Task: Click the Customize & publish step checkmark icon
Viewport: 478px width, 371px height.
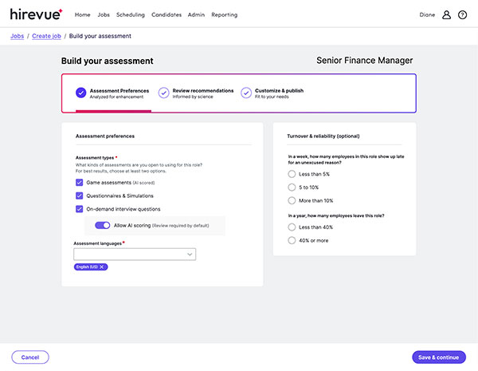Action: click(x=246, y=93)
